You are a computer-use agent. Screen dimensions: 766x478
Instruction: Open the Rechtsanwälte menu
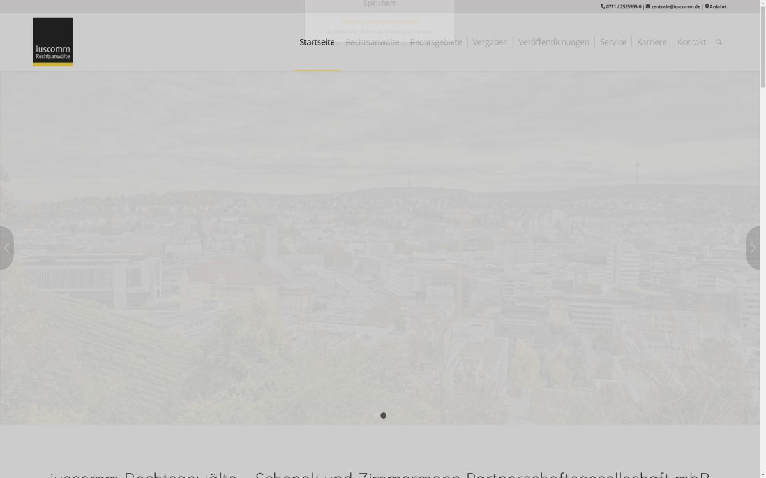point(372,42)
